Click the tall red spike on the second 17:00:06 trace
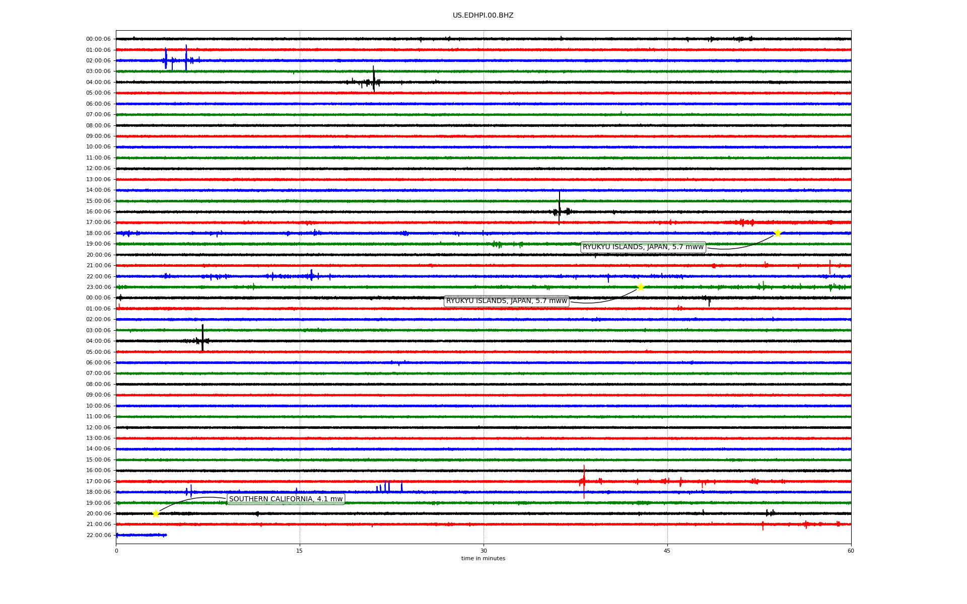This screenshot has width=967, height=604. (x=584, y=481)
